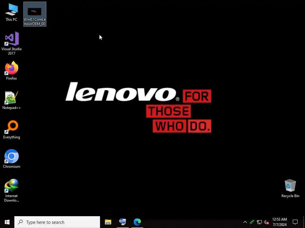Select the Win8.1CoreLenovoOEM_00 image file
The width and height of the screenshot is (305, 228).
pyautogui.click(x=35, y=14)
